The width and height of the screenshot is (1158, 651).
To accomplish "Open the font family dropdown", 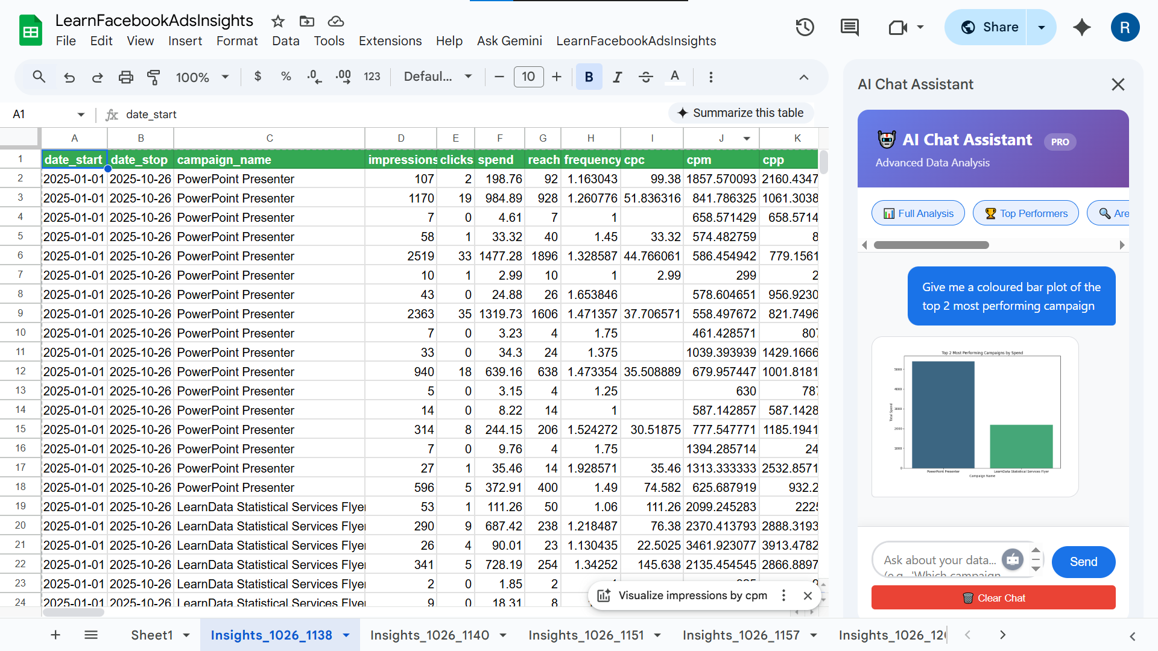I will point(437,77).
